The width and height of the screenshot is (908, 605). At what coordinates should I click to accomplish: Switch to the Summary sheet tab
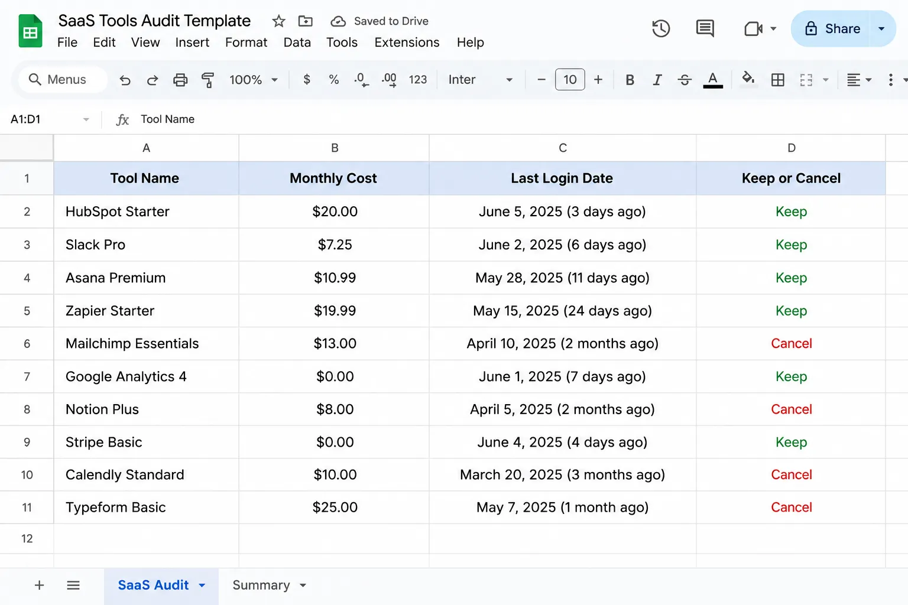261,586
